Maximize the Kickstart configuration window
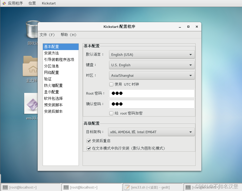 [x=188, y=27]
